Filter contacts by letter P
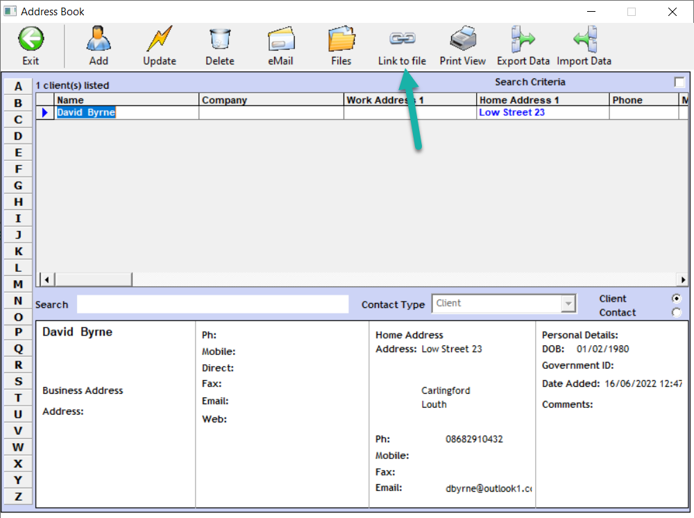694x518 pixels. pyautogui.click(x=18, y=332)
